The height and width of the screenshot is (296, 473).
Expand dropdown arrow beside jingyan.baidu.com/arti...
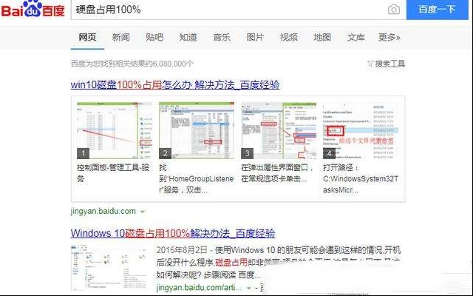248,288
